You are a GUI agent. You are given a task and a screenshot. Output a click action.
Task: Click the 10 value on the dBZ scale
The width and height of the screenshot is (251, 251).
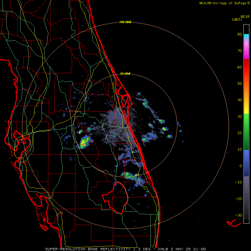click(240, 149)
